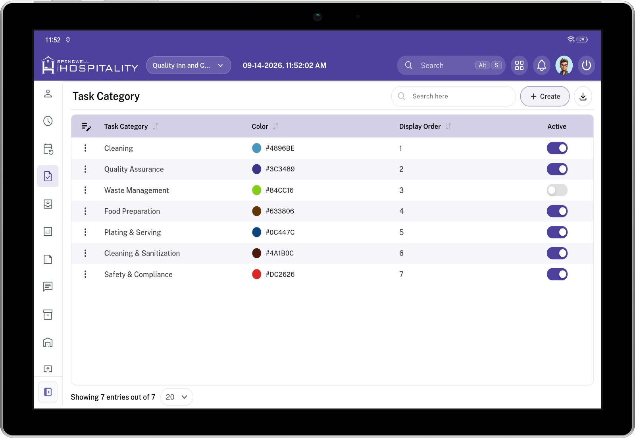The width and height of the screenshot is (635, 438).
Task: Open row options menu for Safety & Compliance
Action: (x=85, y=274)
